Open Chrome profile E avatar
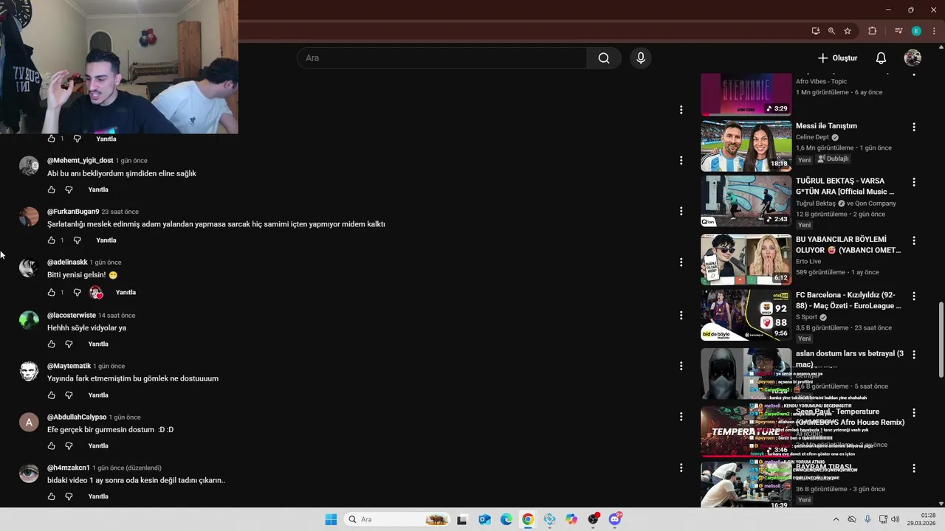 (x=916, y=31)
